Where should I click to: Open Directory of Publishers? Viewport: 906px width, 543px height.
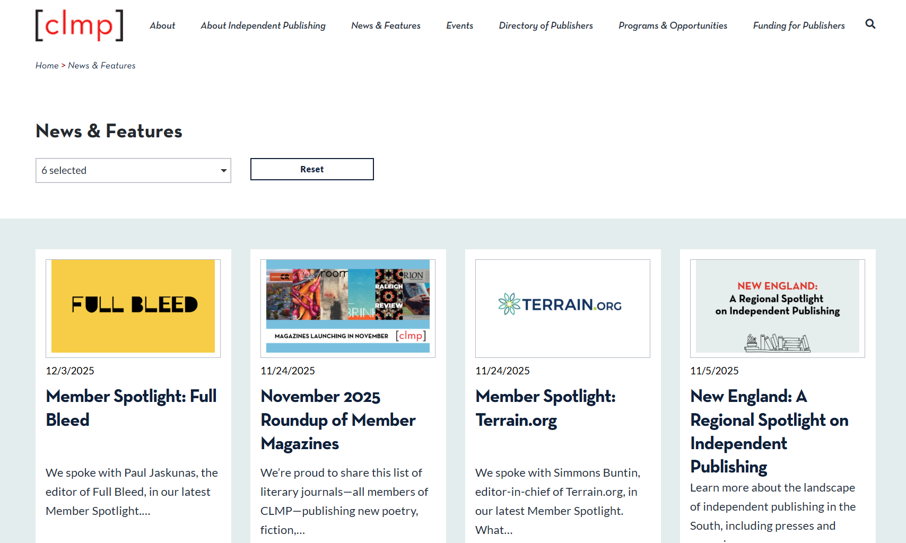coord(546,25)
